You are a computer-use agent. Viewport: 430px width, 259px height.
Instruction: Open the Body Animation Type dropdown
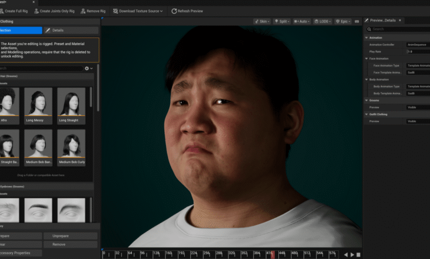pos(418,87)
